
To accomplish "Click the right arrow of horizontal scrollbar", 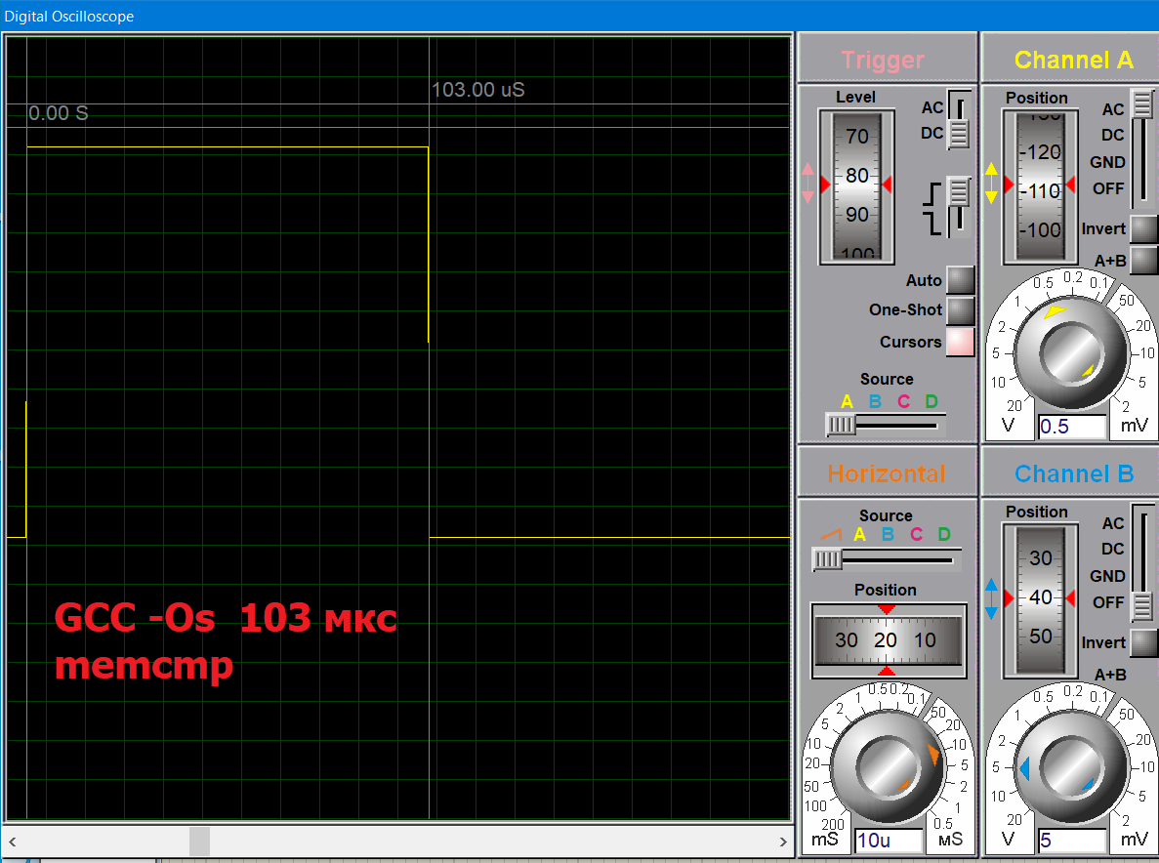I will (x=782, y=841).
